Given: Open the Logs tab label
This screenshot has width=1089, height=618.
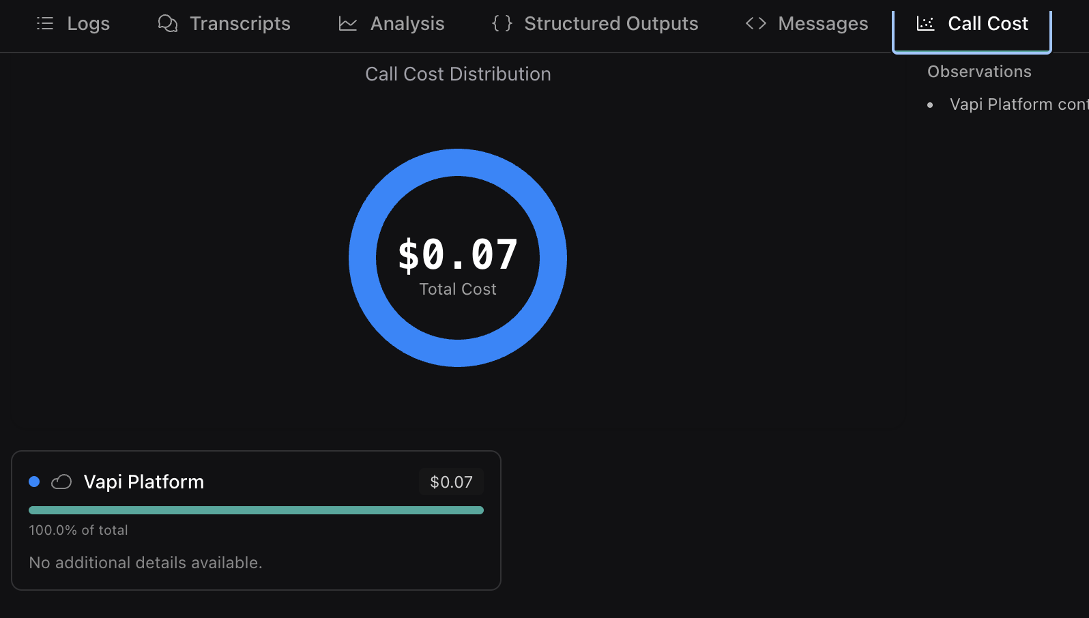Looking at the screenshot, I should [x=88, y=24].
